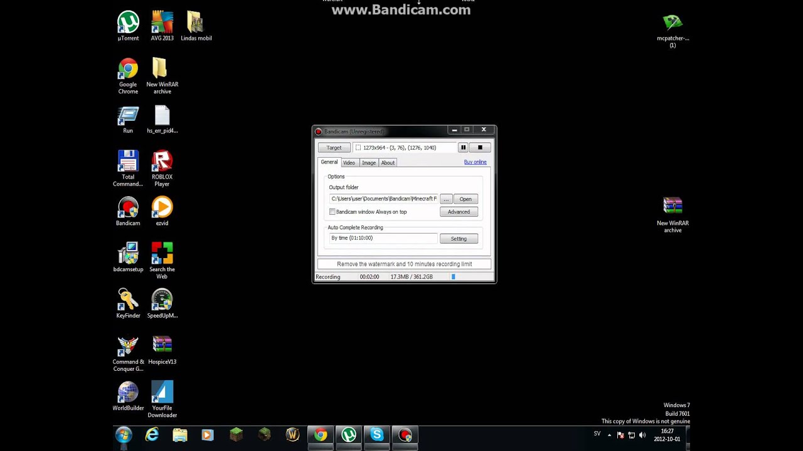803x451 pixels.
Task: Select the SpeedUpM... desktop icon
Action: 162,304
